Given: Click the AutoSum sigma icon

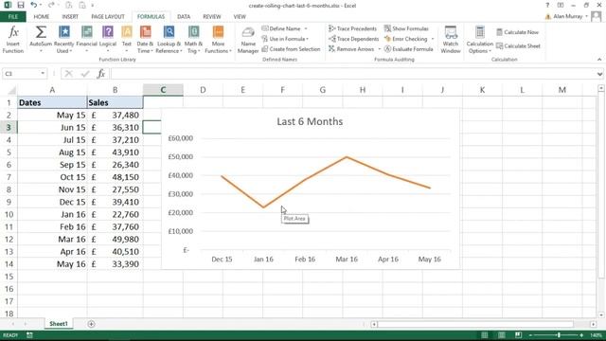Looking at the screenshot, I should point(41,32).
